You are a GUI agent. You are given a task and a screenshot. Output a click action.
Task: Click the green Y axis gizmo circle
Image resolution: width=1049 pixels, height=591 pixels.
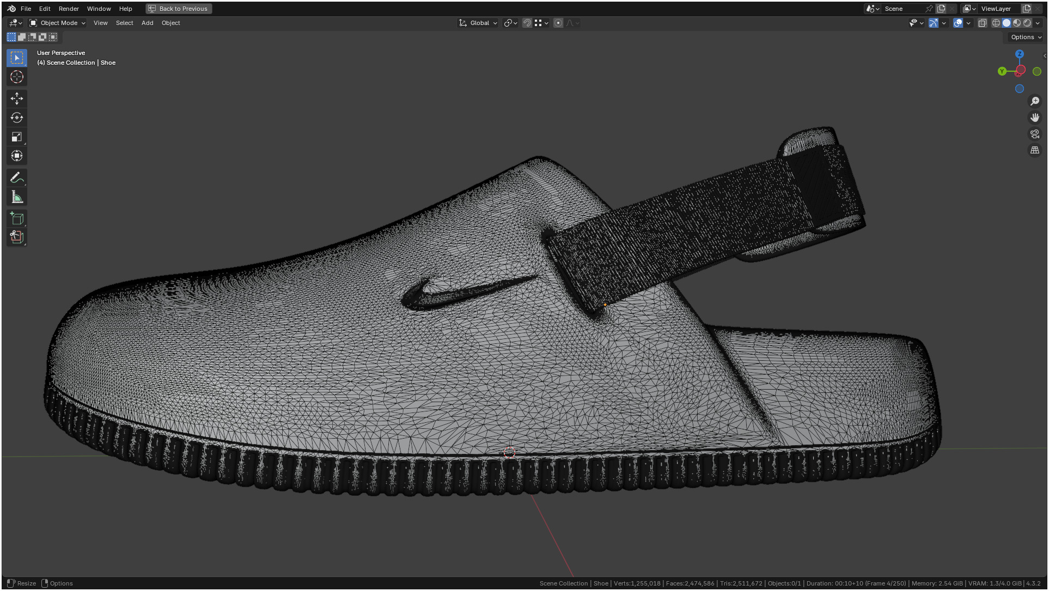click(1002, 71)
